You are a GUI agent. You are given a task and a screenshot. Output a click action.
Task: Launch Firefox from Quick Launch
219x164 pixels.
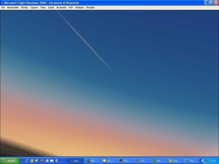click(x=42, y=161)
